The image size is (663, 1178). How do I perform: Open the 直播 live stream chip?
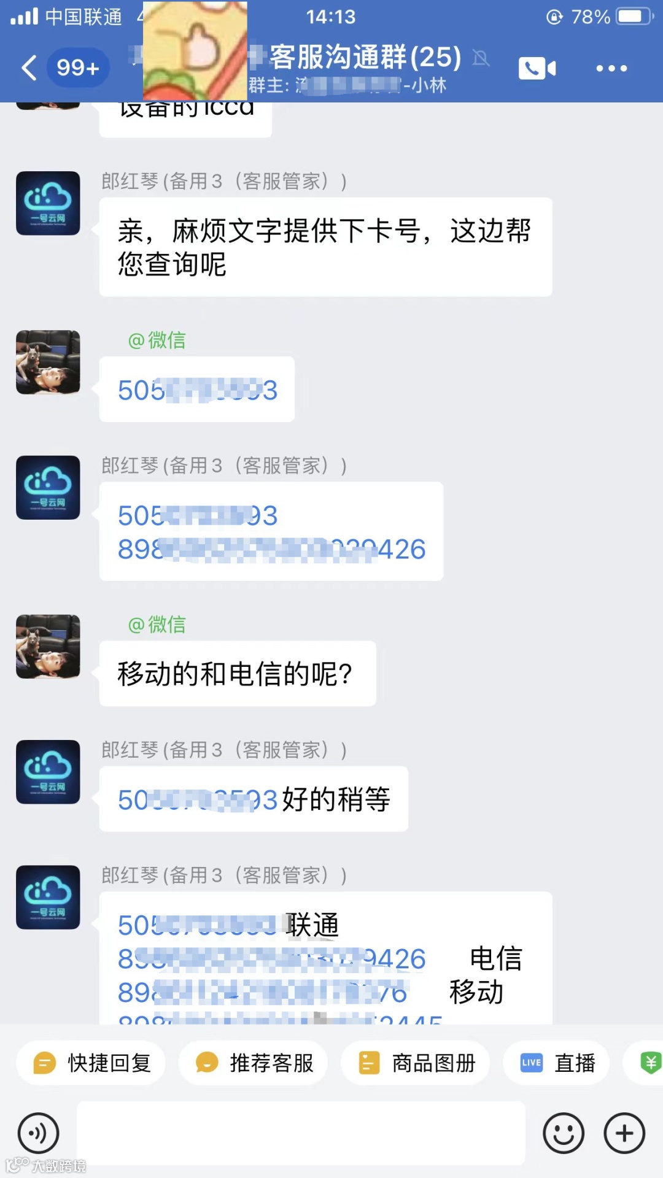(556, 1063)
